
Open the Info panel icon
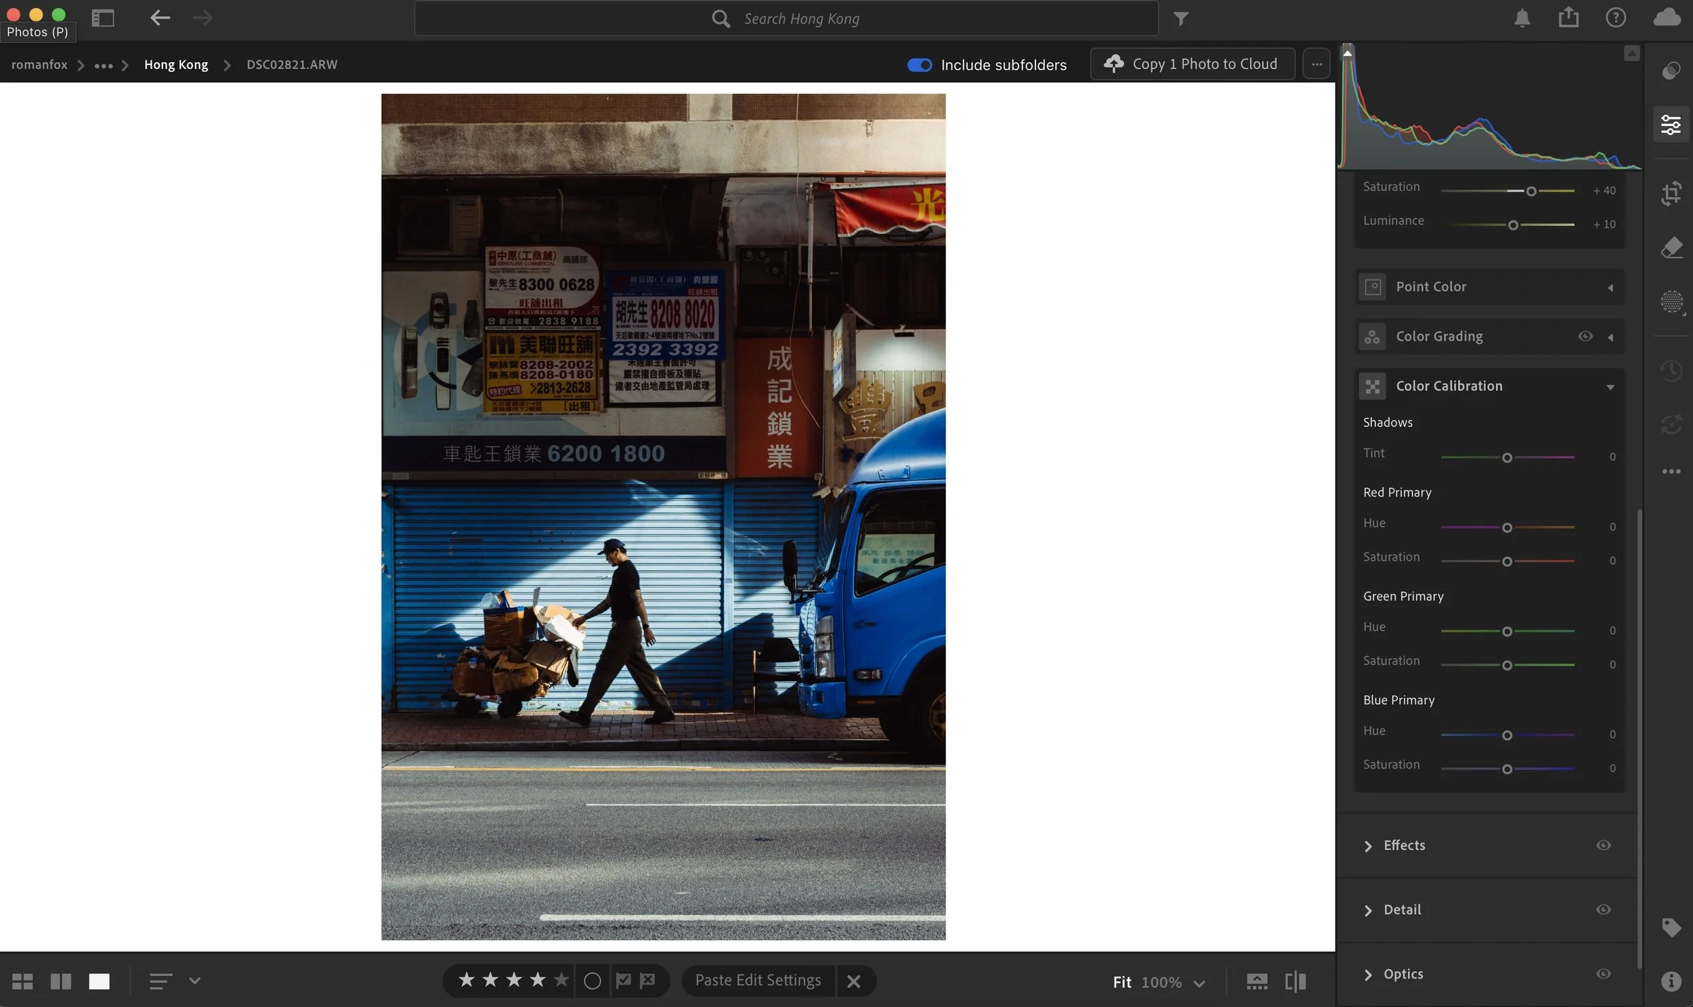(x=1671, y=981)
